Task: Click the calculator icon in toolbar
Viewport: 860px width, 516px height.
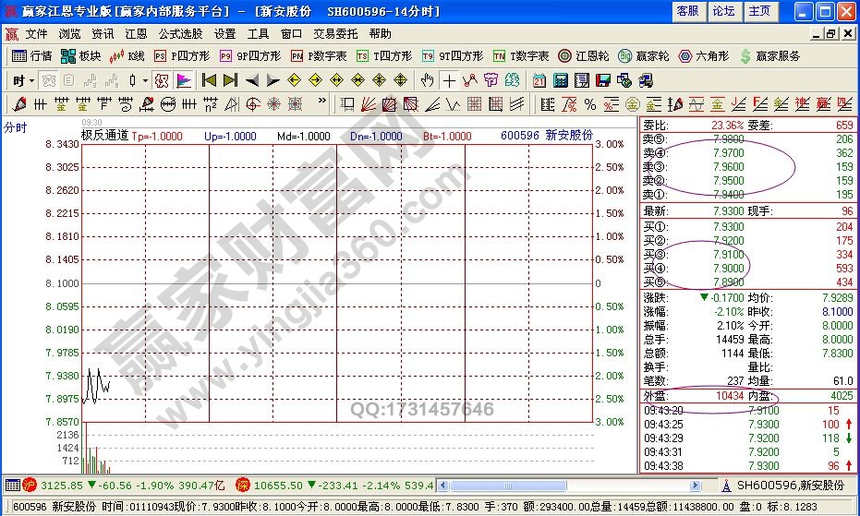Action: click(560, 80)
